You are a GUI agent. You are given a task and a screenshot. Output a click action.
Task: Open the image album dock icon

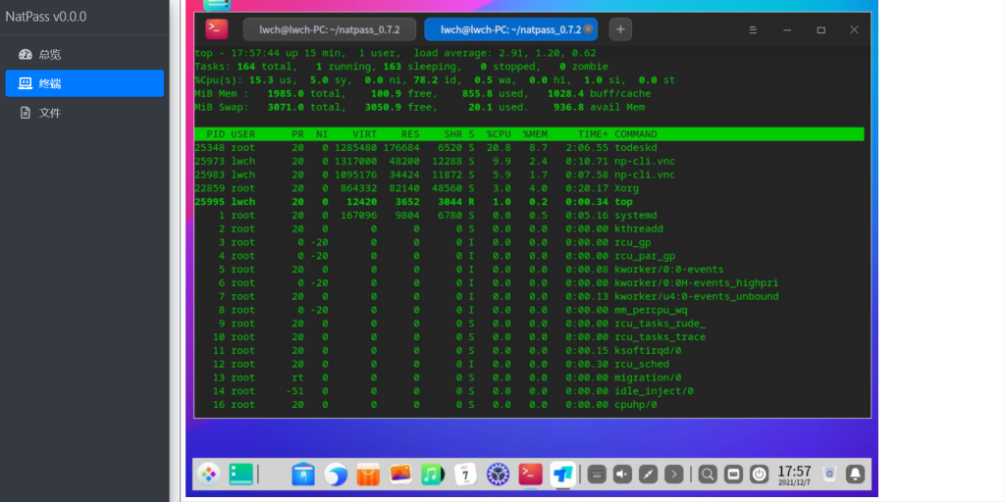(400, 475)
